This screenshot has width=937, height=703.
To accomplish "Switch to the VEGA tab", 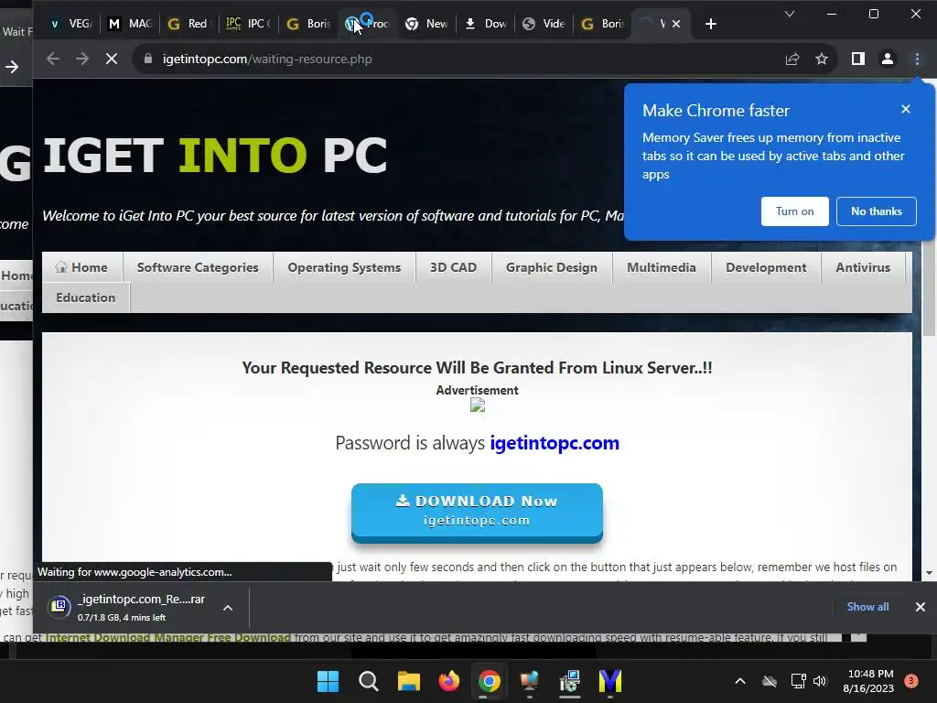I will point(71,24).
